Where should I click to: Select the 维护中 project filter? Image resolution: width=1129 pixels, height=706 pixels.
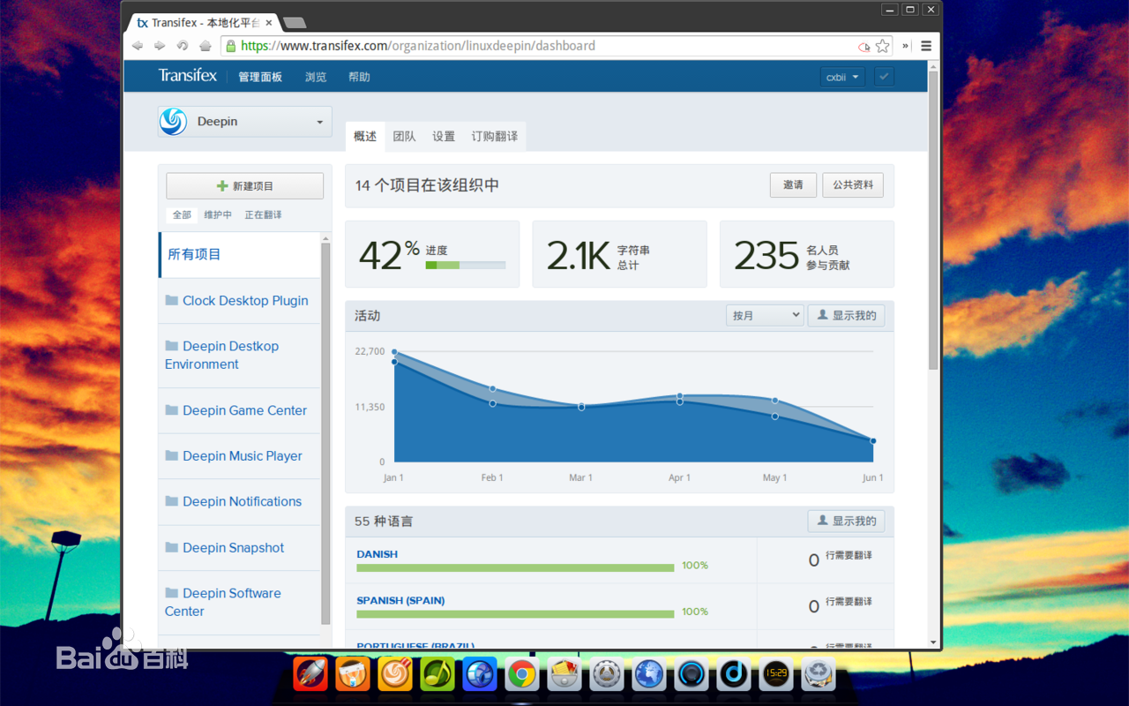coord(219,214)
